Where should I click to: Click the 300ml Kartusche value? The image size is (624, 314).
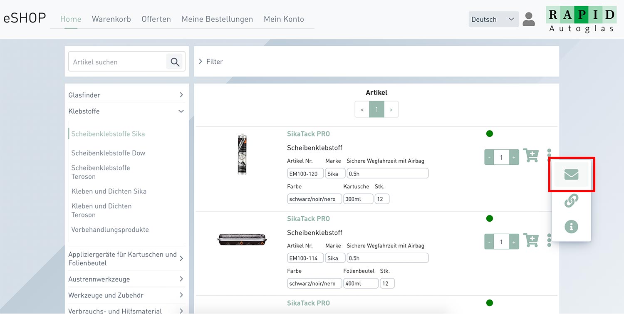point(358,199)
